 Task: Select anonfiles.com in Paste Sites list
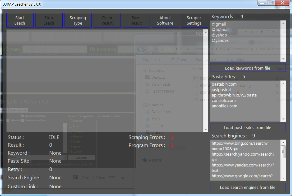pyautogui.click(x=224, y=106)
